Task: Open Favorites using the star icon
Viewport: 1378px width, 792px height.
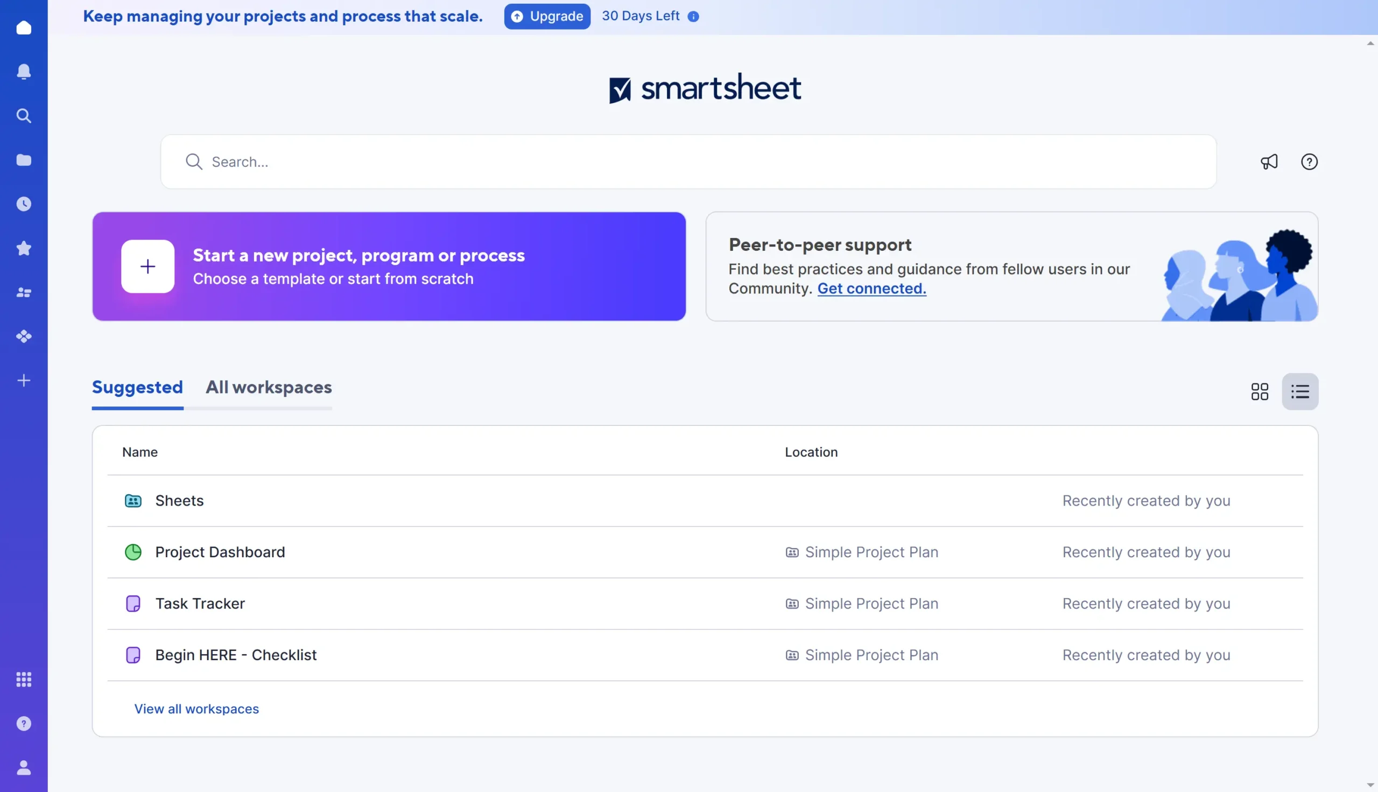Action: 24,248
